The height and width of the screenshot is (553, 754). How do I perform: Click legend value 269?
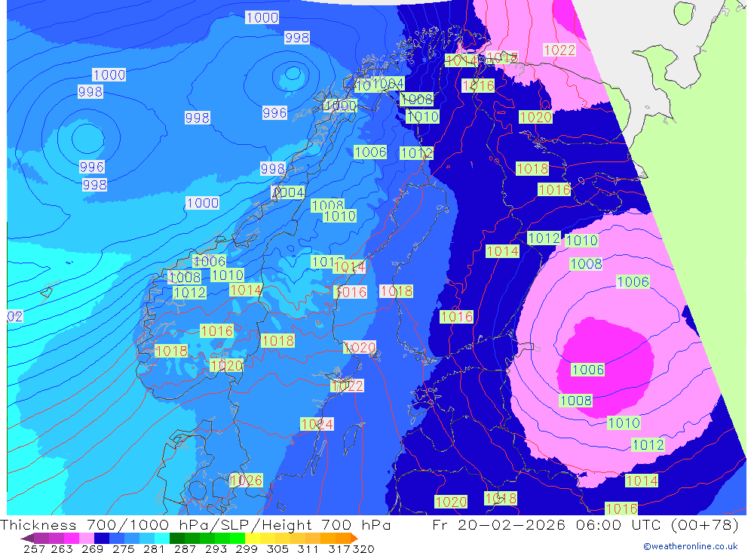pos(92,549)
